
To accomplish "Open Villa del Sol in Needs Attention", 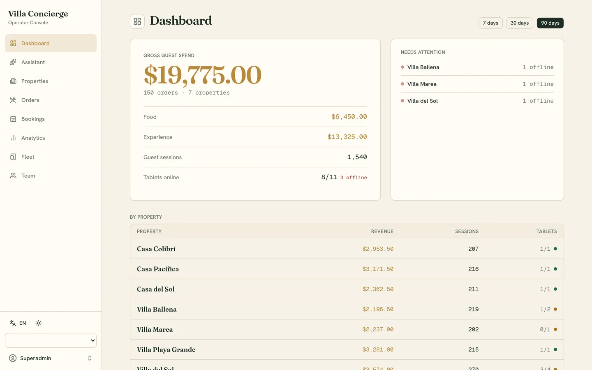I will tap(477, 101).
